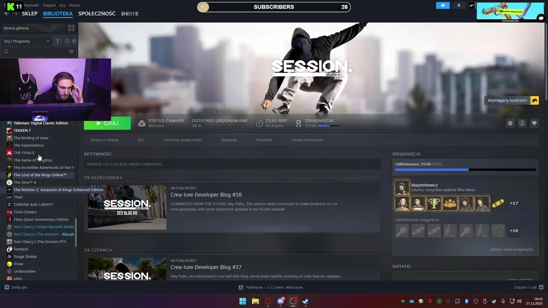The width and height of the screenshot is (548, 308).
Task: Open the Strona główna library home
Action: pyautogui.click(x=16, y=28)
